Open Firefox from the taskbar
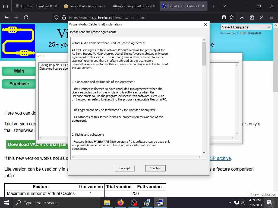Viewport: 278px width, 208px height. point(120,203)
